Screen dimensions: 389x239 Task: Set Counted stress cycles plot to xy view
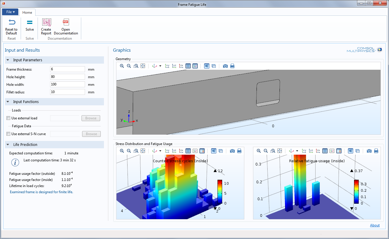pyautogui.click(x=167, y=151)
